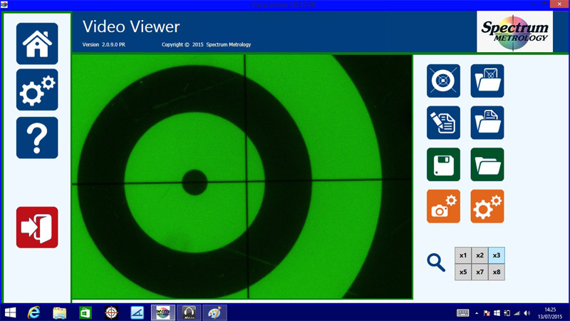Choose the x7 zoom level
The height and width of the screenshot is (321, 570).
480,272
